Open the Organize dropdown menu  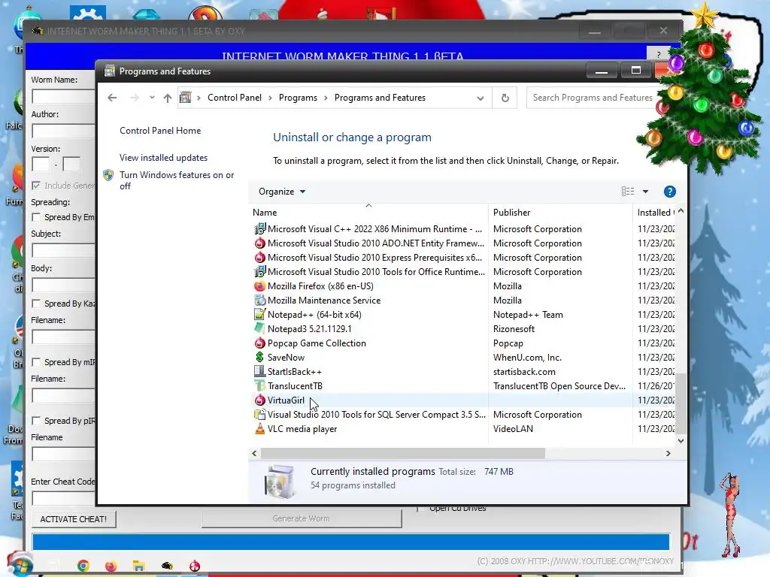point(282,192)
